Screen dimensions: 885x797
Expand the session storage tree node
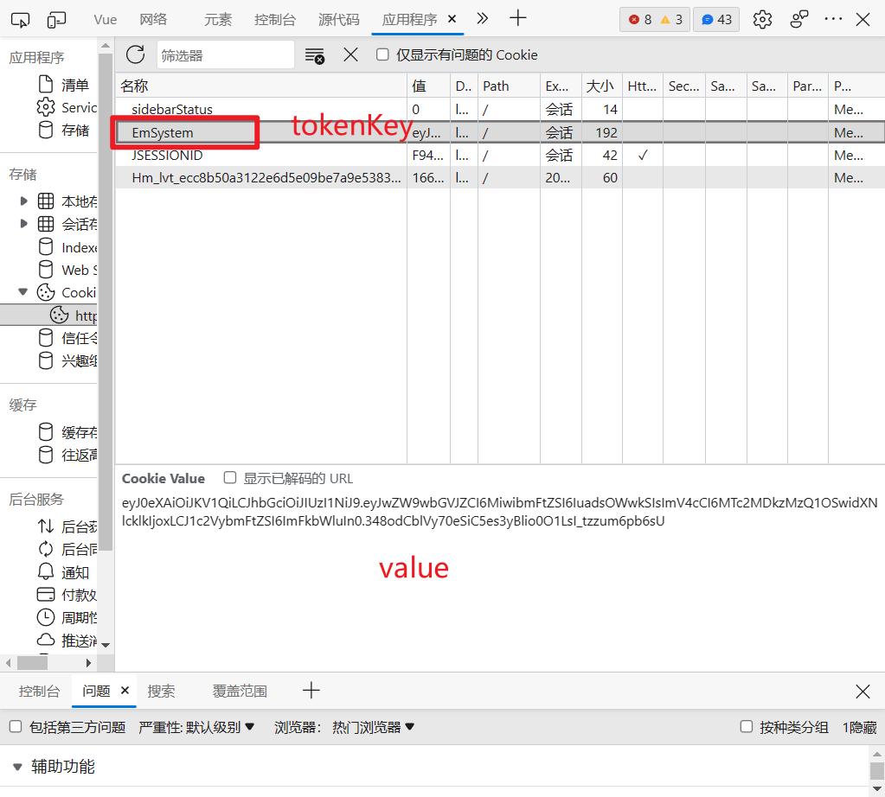23,223
